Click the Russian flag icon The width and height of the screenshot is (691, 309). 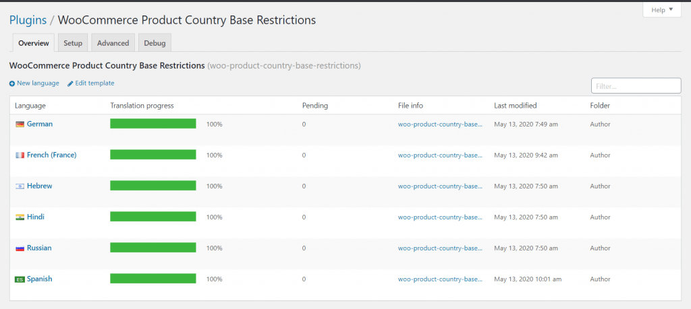coord(20,248)
